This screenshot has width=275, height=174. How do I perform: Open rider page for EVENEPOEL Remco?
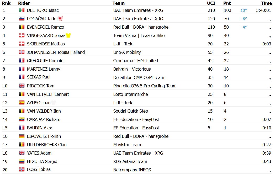[x=45, y=27]
